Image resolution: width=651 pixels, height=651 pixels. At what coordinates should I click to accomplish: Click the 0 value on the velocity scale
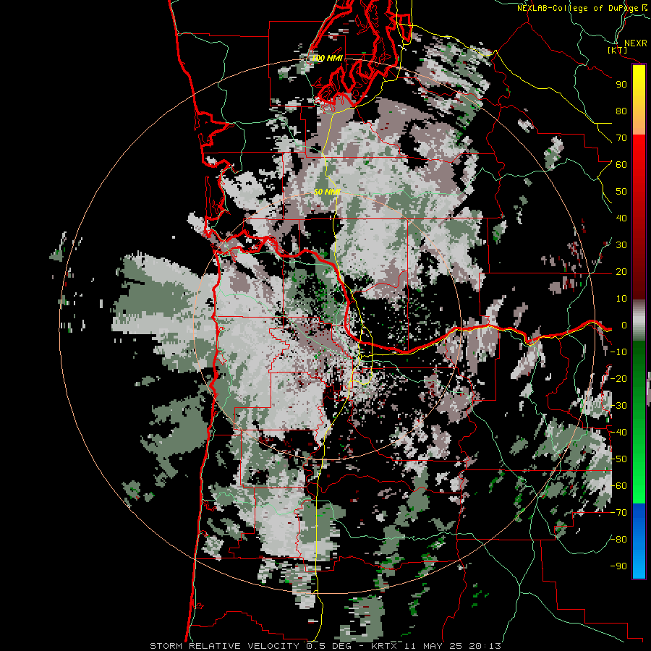tap(624, 325)
